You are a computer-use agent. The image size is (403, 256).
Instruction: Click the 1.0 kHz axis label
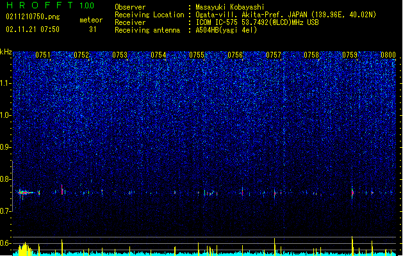6,116
